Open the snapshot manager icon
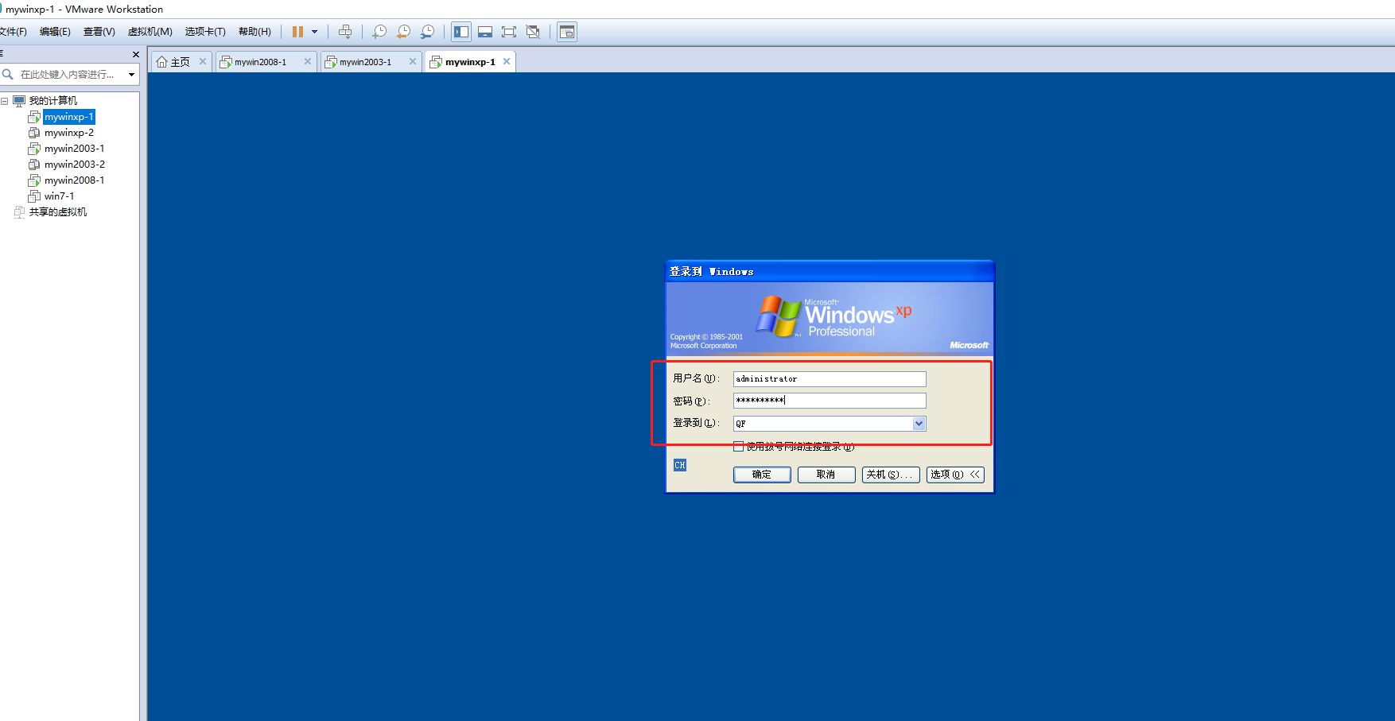 pyautogui.click(x=427, y=32)
